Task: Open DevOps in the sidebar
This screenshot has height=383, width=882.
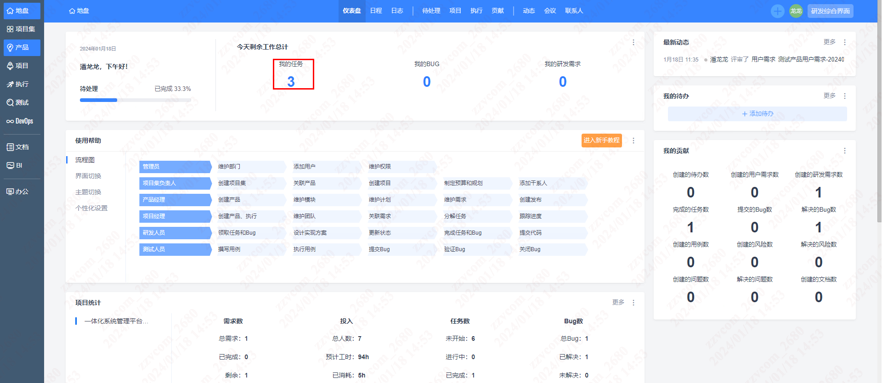Action: [22, 121]
